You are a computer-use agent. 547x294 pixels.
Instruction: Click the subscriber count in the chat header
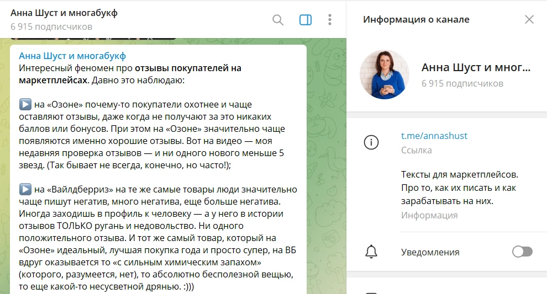point(51,27)
